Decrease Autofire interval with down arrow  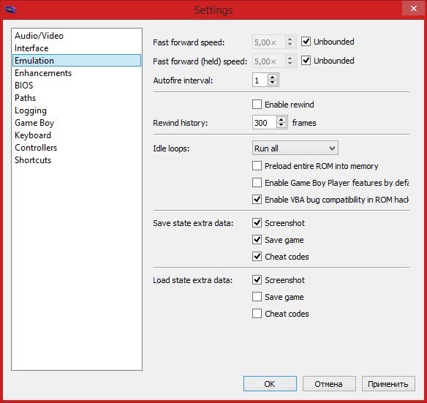tap(272, 83)
